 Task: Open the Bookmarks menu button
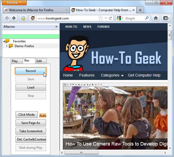click(166, 18)
